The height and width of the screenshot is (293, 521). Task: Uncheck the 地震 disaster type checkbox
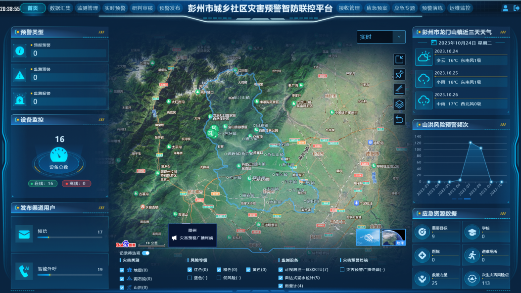point(122,270)
